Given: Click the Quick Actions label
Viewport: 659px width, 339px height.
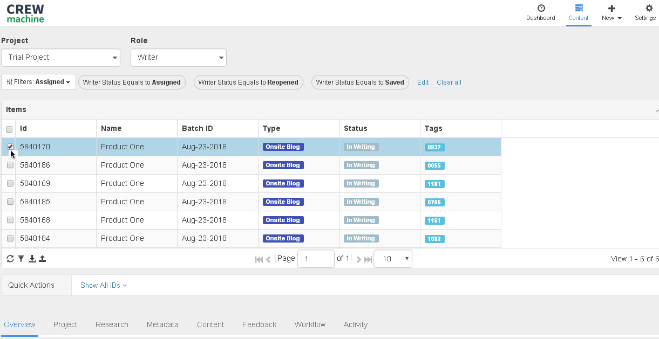Looking at the screenshot, I should (31, 285).
